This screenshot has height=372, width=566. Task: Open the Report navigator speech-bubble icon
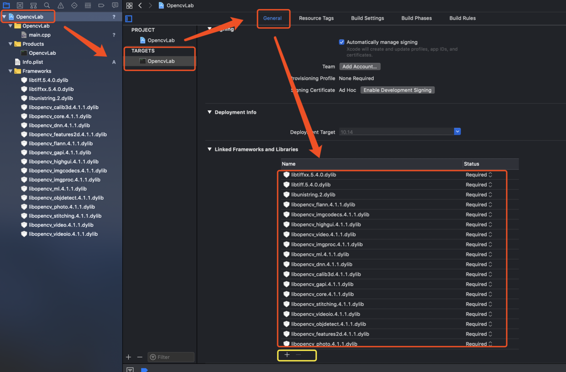[115, 5]
